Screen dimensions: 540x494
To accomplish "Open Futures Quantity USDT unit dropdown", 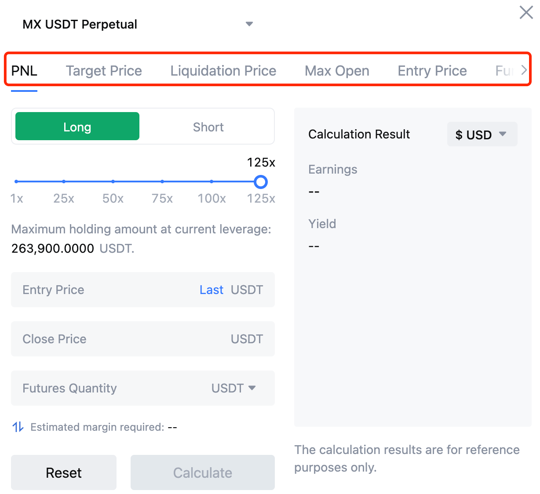I will [234, 388].
